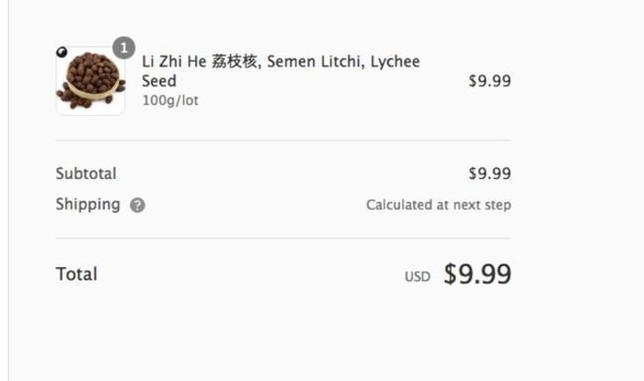Click the quantity badge showing 1
644x381 pixels.
pyautogui.click(x=123, y=46)
